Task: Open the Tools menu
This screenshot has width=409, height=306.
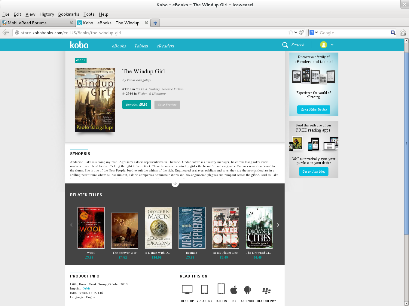Action: coord(89,14)
